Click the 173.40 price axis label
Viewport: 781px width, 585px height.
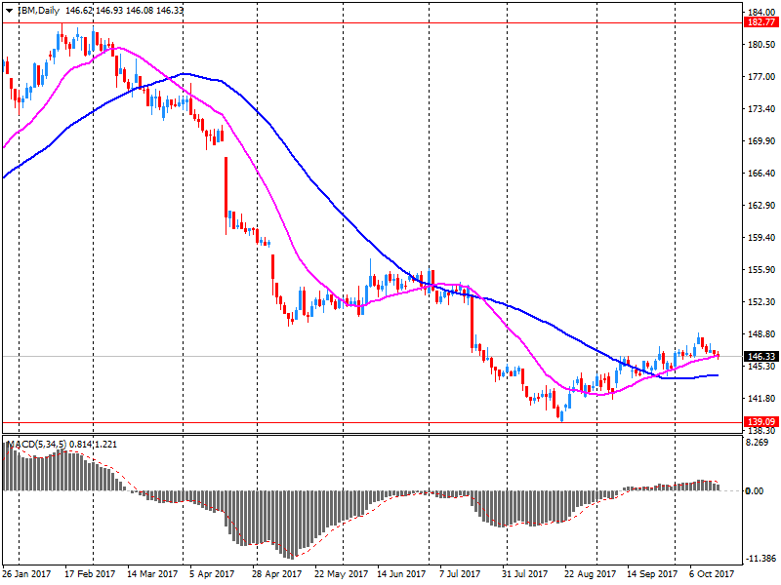pyautogui.click(x=761, y=108)
